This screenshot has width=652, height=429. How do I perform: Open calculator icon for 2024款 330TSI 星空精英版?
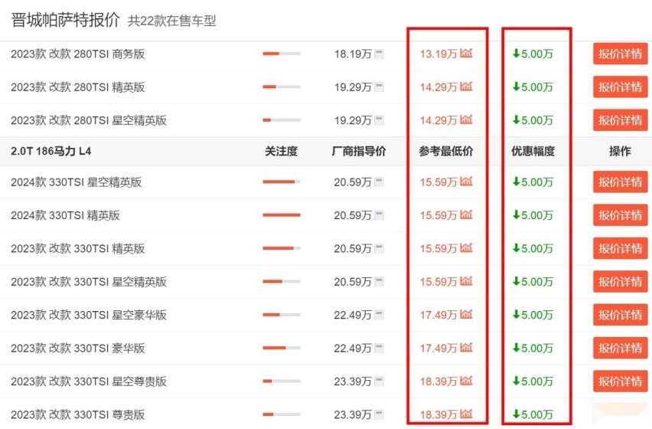coord(379,182)
